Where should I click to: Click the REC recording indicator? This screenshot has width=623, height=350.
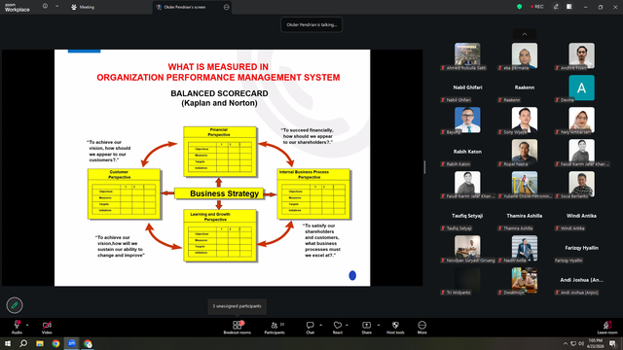(537, 7)
